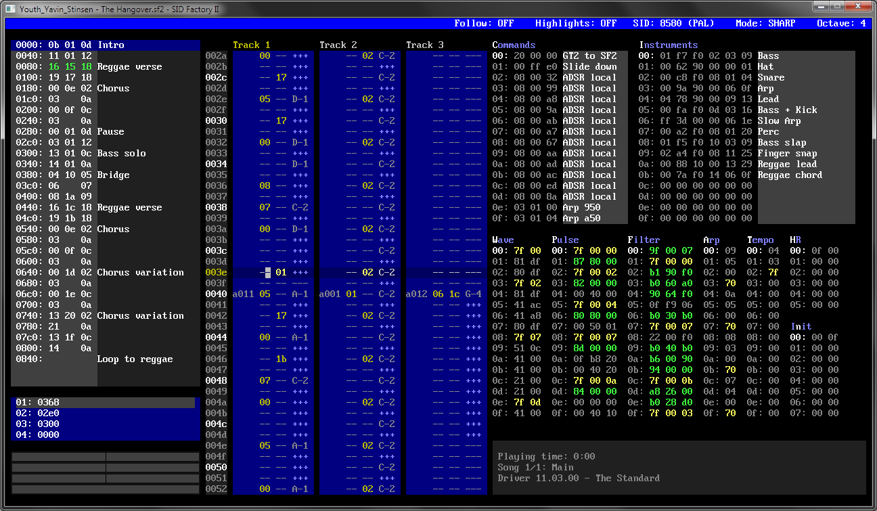Select instrument 00 Bass
Viewport: 877px width, 511px height.
pyautogui.click(x=747, y=55)
